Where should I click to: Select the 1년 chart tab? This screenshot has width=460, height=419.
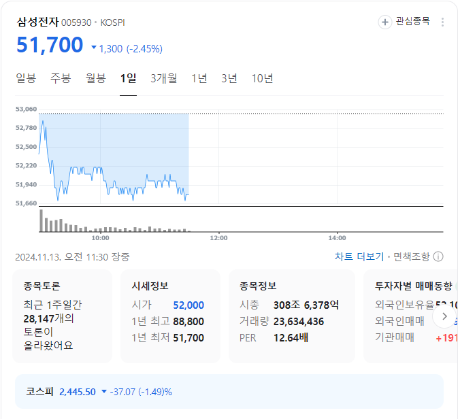[x=199, y=78]
